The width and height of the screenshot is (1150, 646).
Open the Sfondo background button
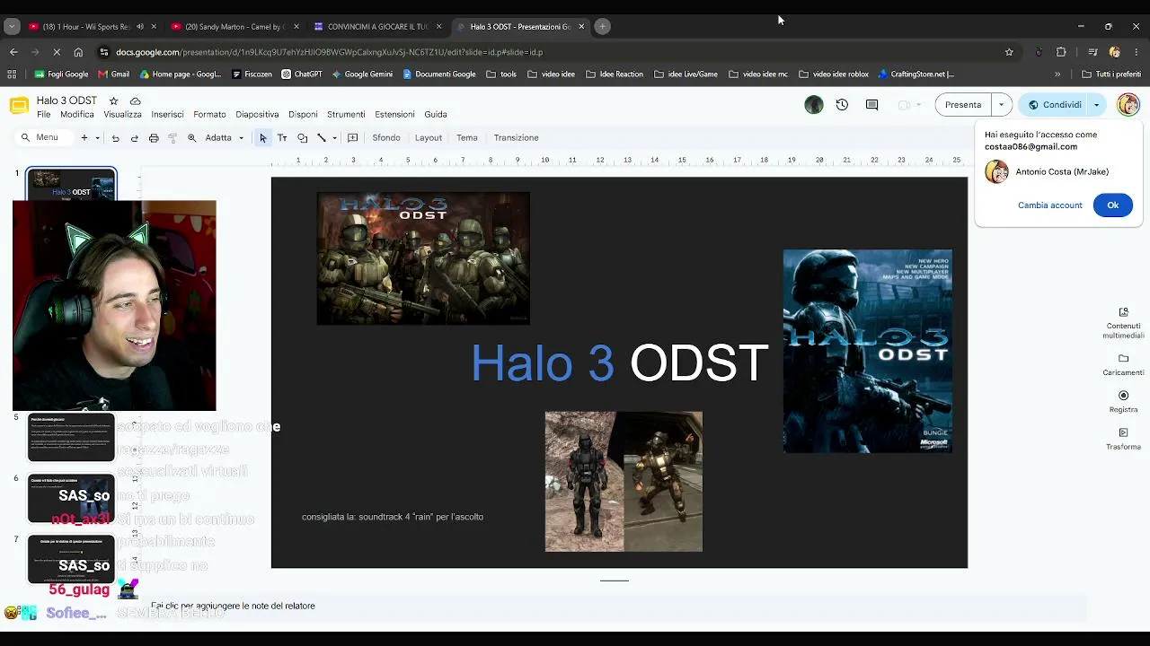point(386,138)
